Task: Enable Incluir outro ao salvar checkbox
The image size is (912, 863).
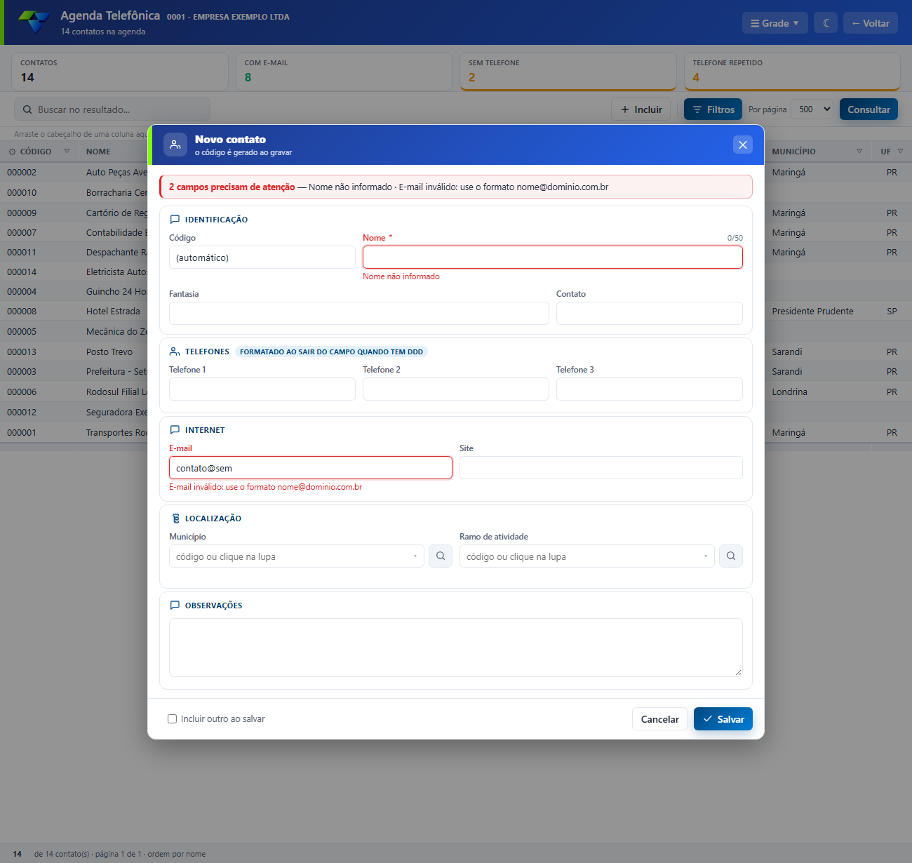Action: [x=172, y=719]
